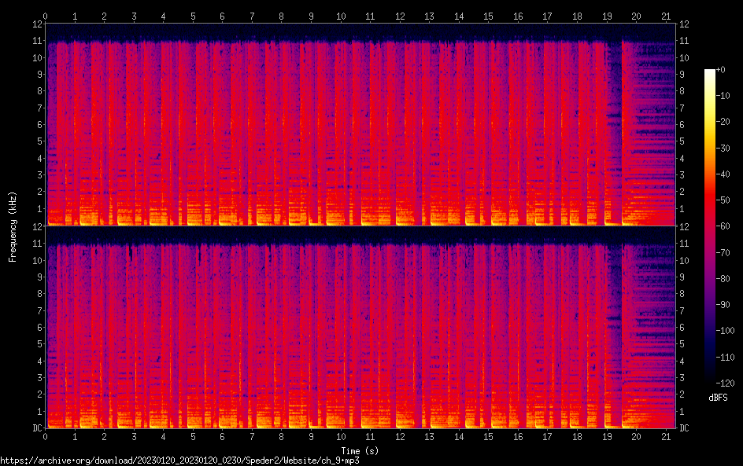743x466 pixels.
Task: Click the left DC label of the lower channel
Action: [36, 428]
